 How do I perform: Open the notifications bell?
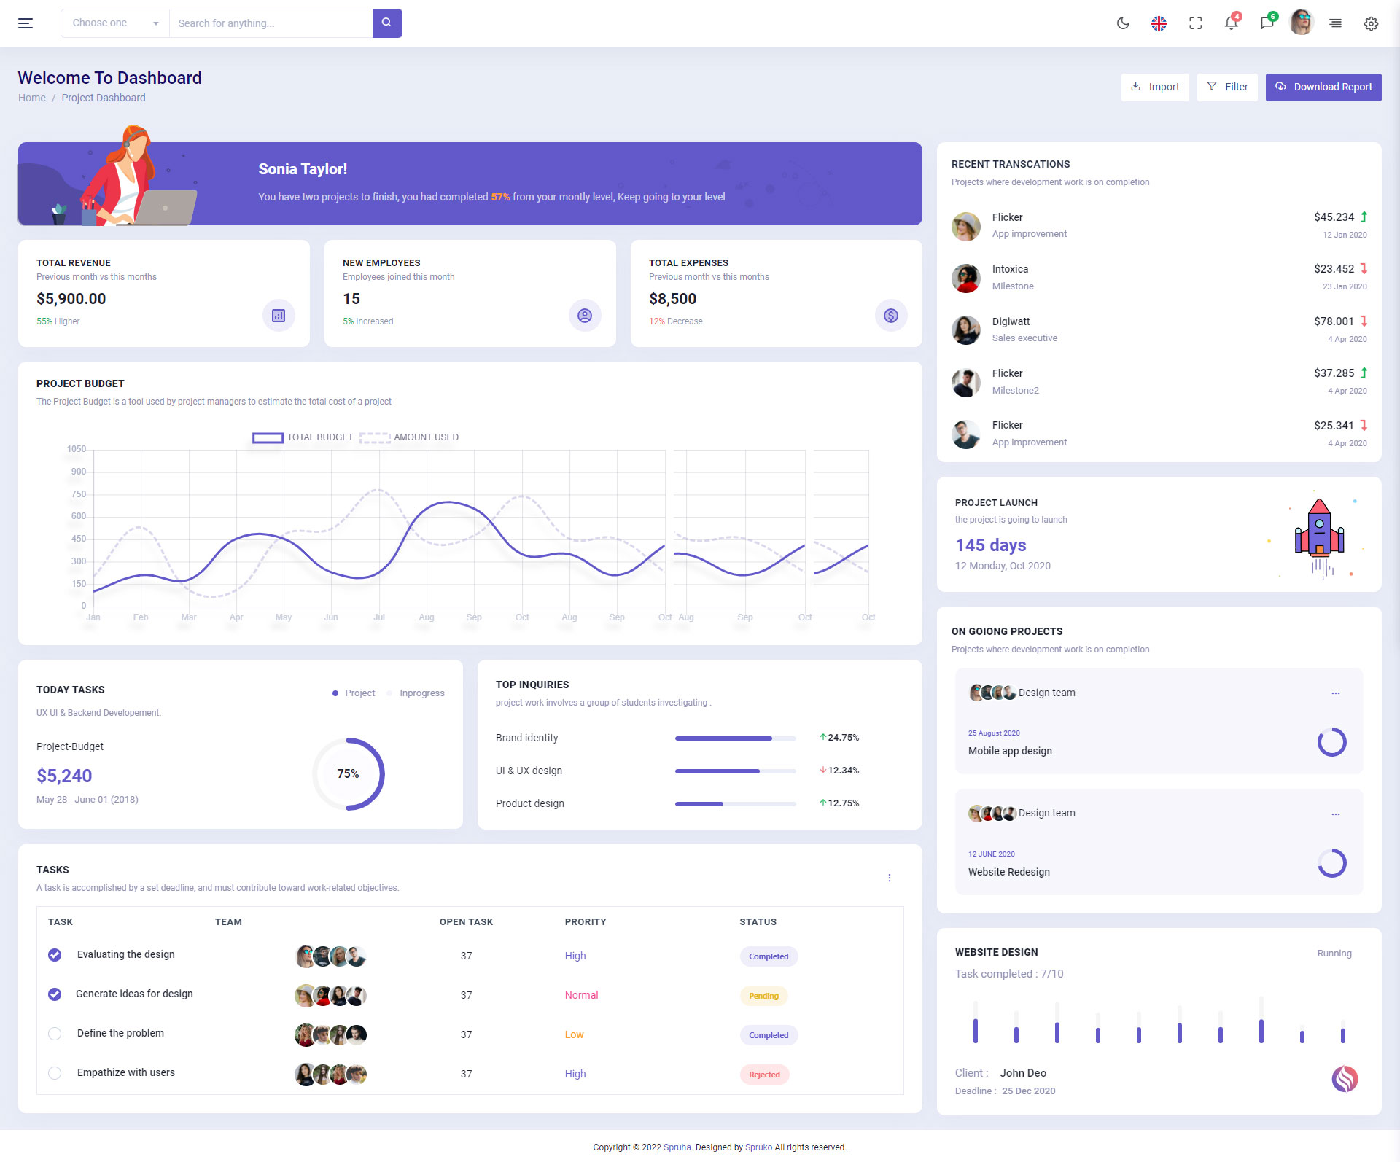[1232, 23]
